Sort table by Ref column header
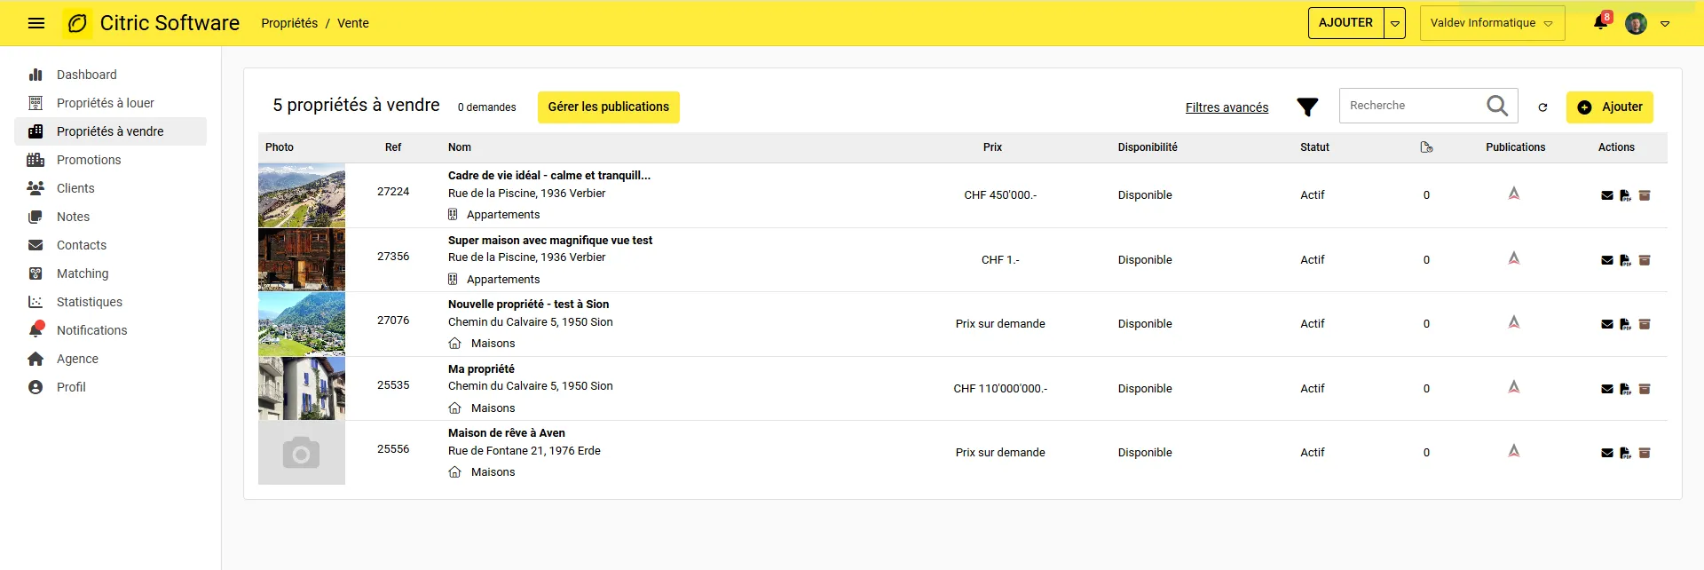The image size is (1704, 570). tap(393, 147)
